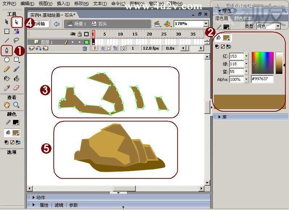Click the toolbox fill color swatch
The image size is (289, 210).
click(16, 133)
